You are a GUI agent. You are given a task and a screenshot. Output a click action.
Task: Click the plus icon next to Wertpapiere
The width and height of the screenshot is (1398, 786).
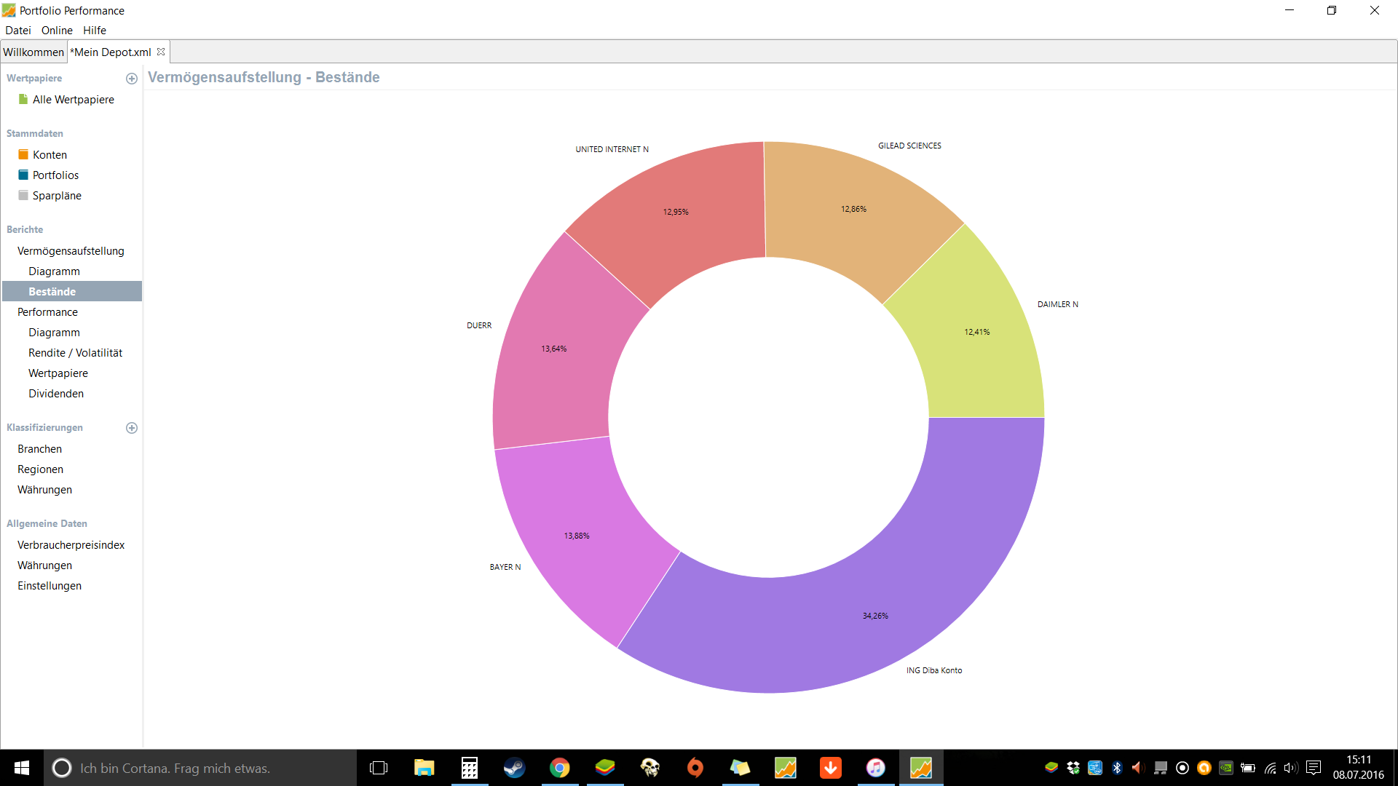pyautogui.click(x=132, y=79)
